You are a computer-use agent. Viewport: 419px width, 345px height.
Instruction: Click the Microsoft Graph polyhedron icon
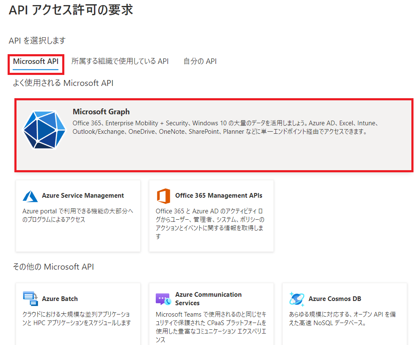pyautogui.click(x=44, y=130)
